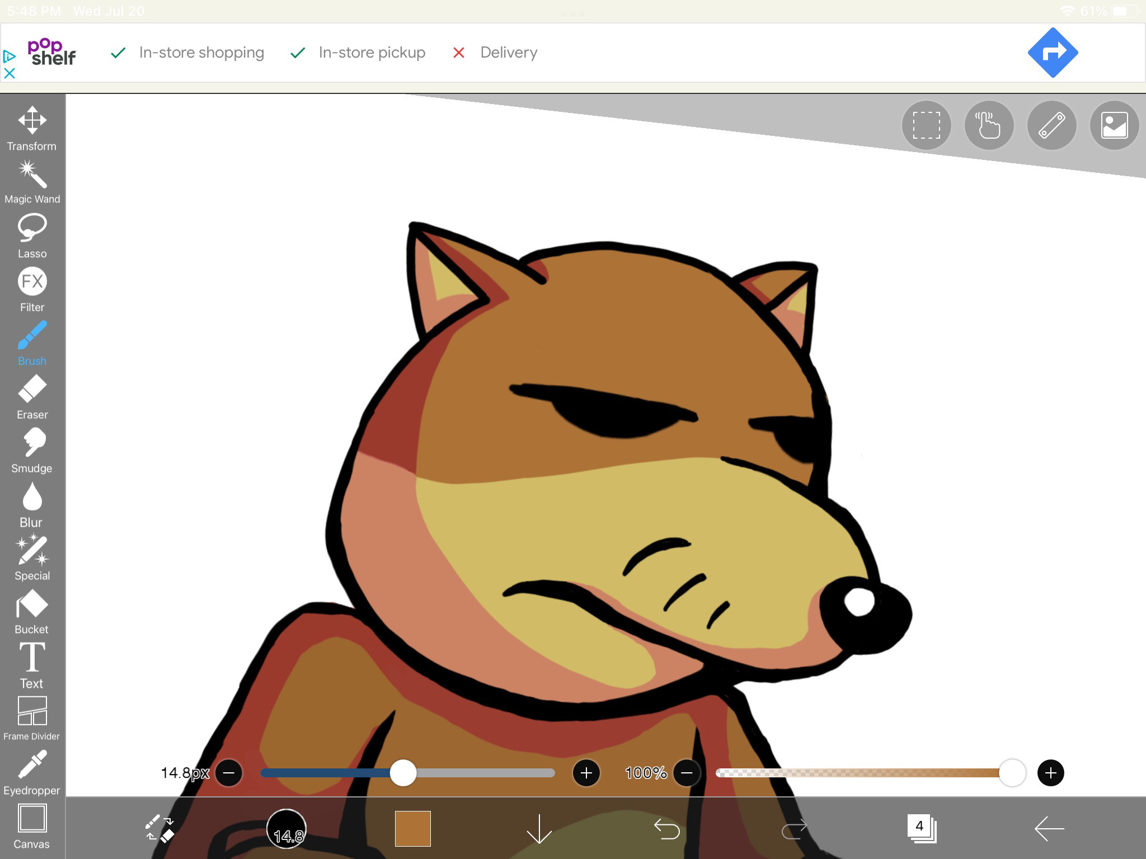Choose the Lasso tool

[32, 235]
